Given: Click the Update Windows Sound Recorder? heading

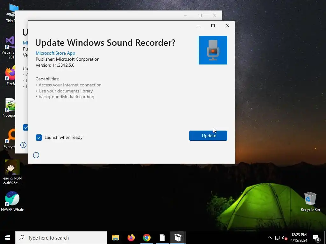Looking at the screenshot, I should (105, 43).
